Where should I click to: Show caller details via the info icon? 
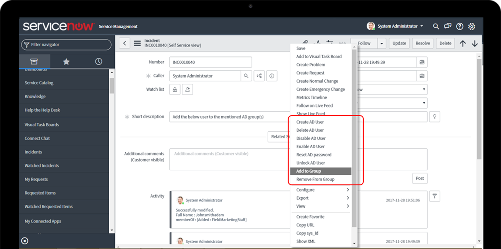272,76
